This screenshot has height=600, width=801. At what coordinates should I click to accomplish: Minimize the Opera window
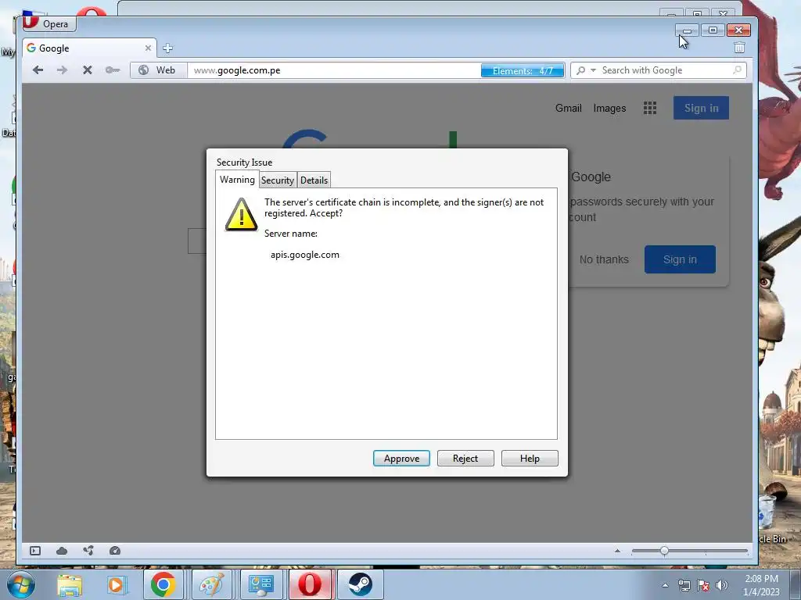coord(687,30)
